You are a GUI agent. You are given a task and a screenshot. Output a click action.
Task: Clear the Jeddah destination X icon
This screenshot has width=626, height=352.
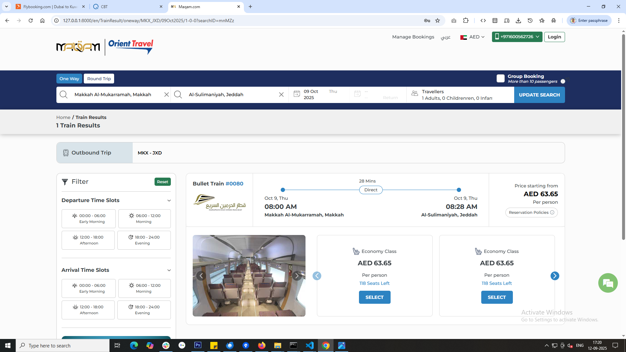click(281, 95)
